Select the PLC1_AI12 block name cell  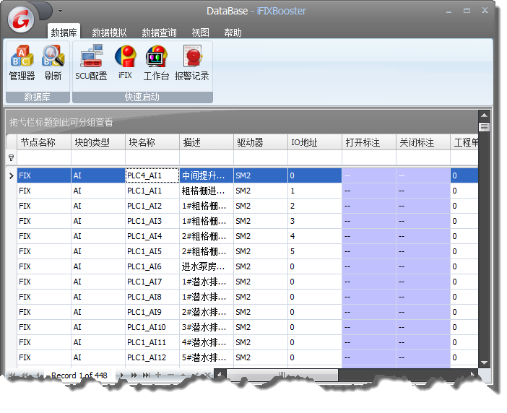(152, 357)
